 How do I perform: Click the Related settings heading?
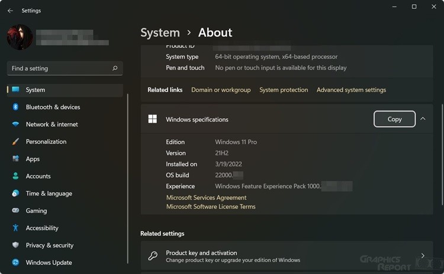click(162, 234)
